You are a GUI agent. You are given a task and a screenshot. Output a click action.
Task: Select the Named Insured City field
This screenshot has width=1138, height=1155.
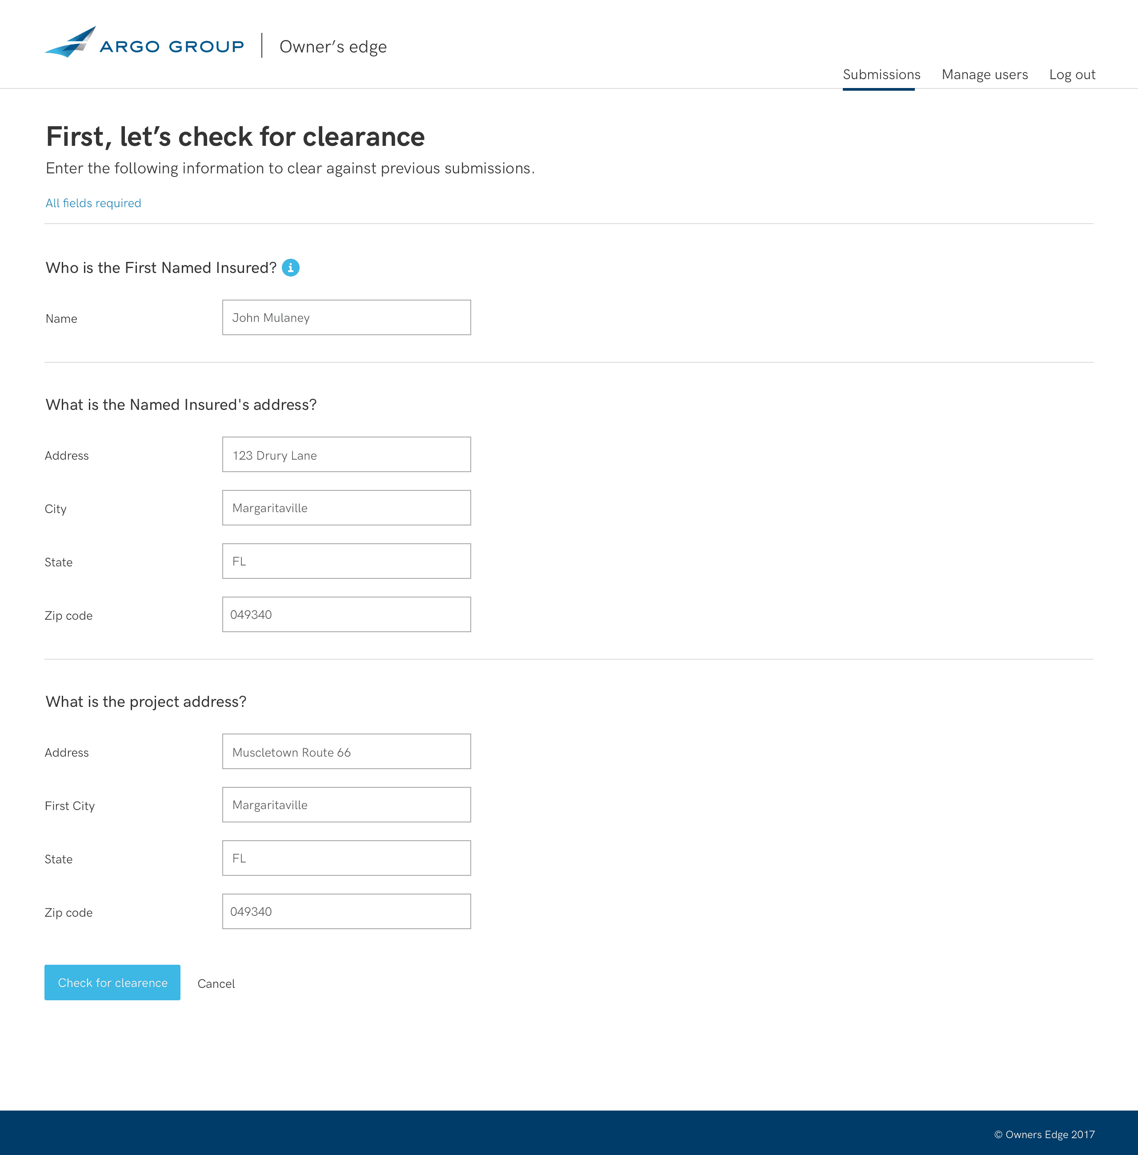point(346,508)
